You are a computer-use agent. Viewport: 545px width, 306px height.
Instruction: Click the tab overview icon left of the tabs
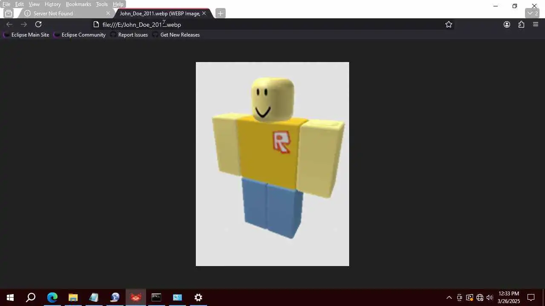click(9, 14)
